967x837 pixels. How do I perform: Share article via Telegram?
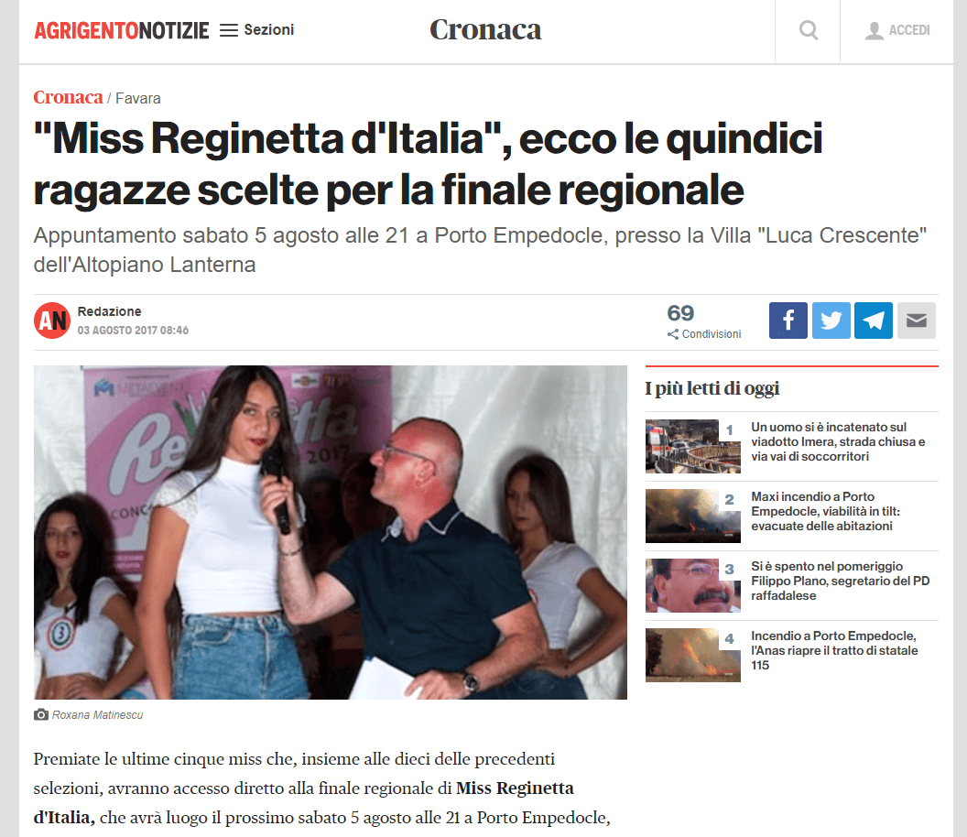pos(874,321)
